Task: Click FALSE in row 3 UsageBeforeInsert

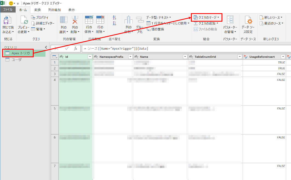Action: point(281,74)
